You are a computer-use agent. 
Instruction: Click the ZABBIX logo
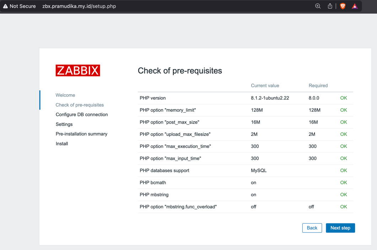pyautogui.click(x=78, y=70)
